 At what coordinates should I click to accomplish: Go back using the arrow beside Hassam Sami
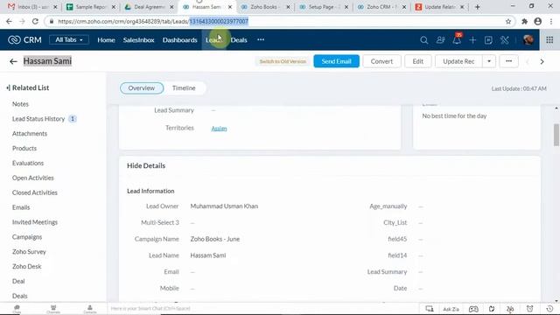click(14, 61)
